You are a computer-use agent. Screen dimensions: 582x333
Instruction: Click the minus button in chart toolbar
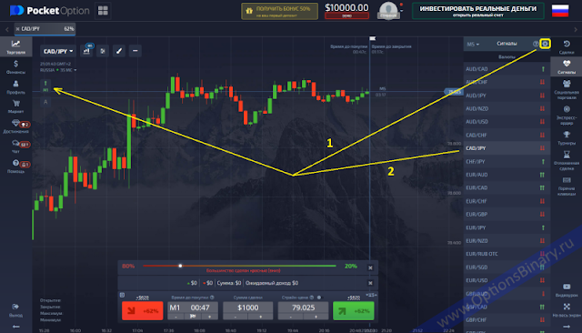(x=135, y=51)
